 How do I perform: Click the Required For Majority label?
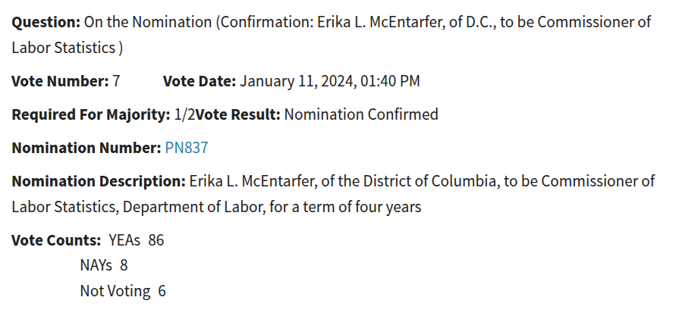point(91,114)
